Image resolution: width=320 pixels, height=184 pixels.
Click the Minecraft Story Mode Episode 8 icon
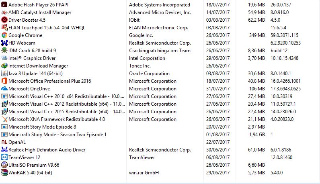pos(4,127)
